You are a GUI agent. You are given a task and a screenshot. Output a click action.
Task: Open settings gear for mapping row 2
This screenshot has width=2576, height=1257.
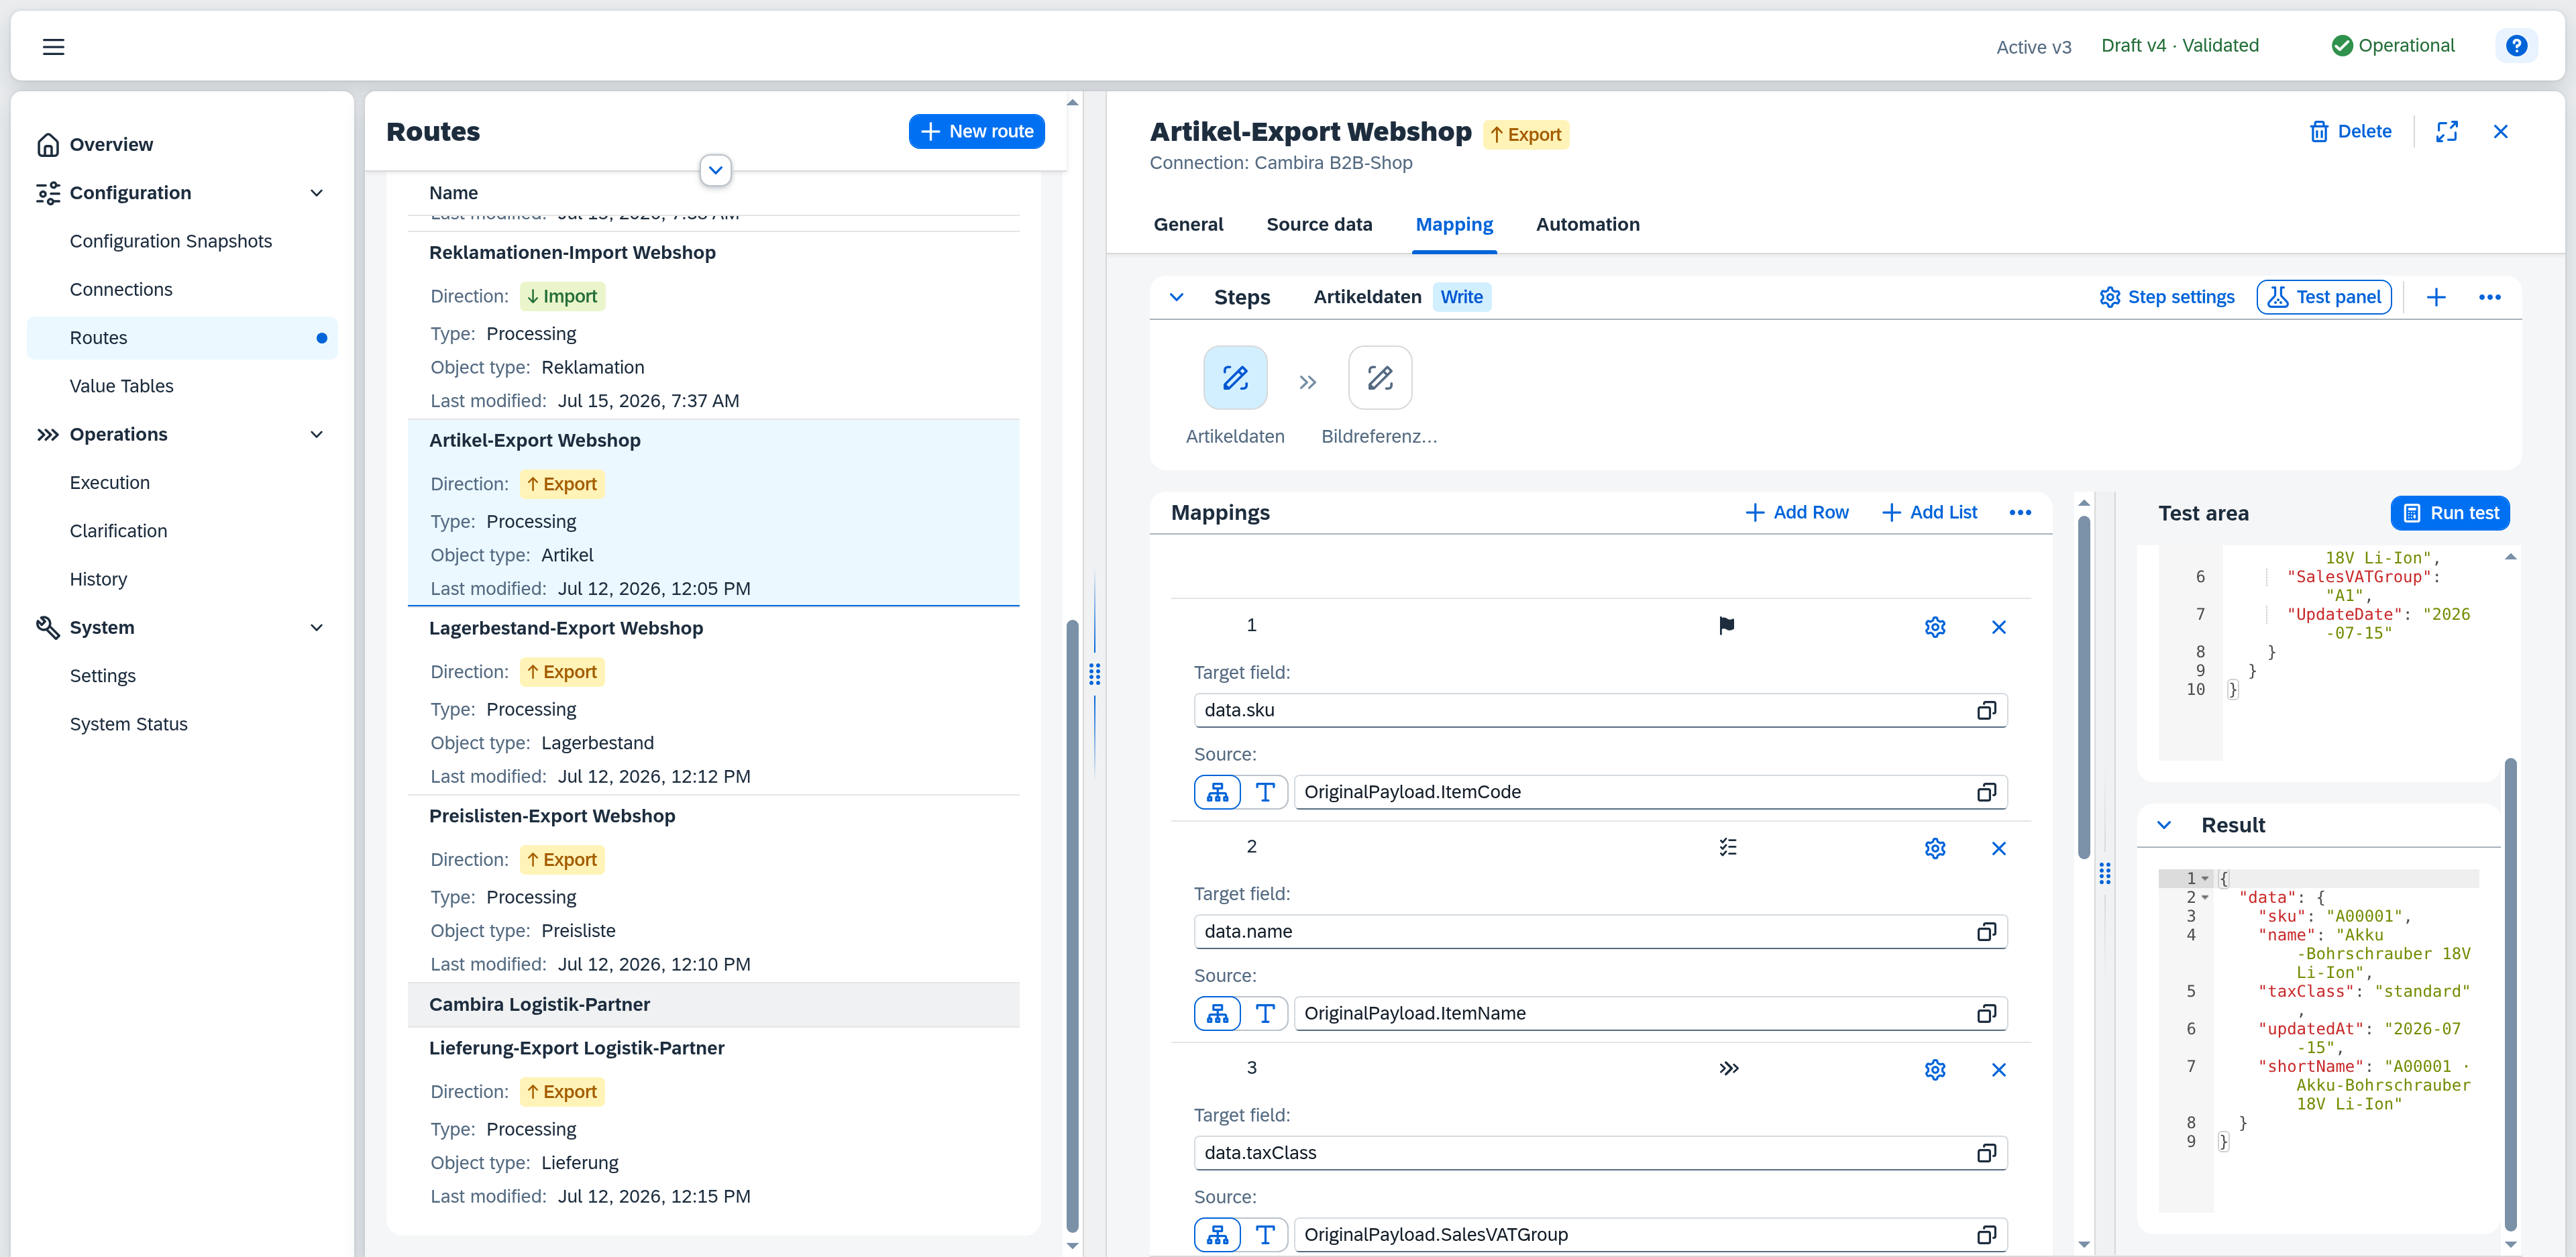[x=1934, y=848]
